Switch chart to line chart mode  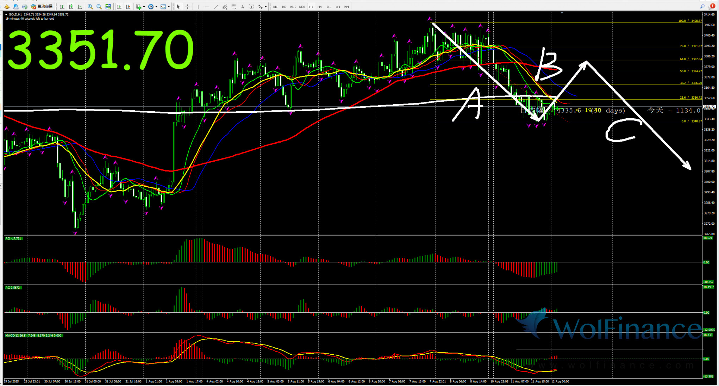pyautogui.click(x=80, y=6)
